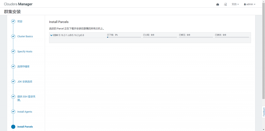Click the page vertical scrollbar
Image resolution: width=265 pixels, height=131 pixels.
click(263, 51)
